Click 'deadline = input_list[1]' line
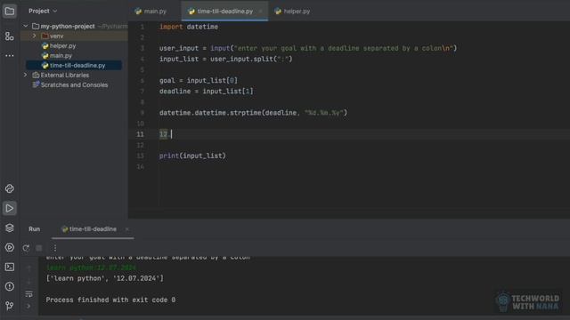570x320 pixels. (206, 92)
